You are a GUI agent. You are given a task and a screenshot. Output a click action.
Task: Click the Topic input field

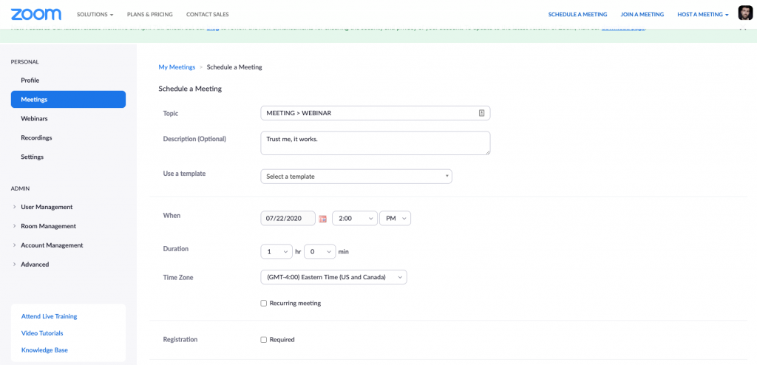tap(375, 113)
